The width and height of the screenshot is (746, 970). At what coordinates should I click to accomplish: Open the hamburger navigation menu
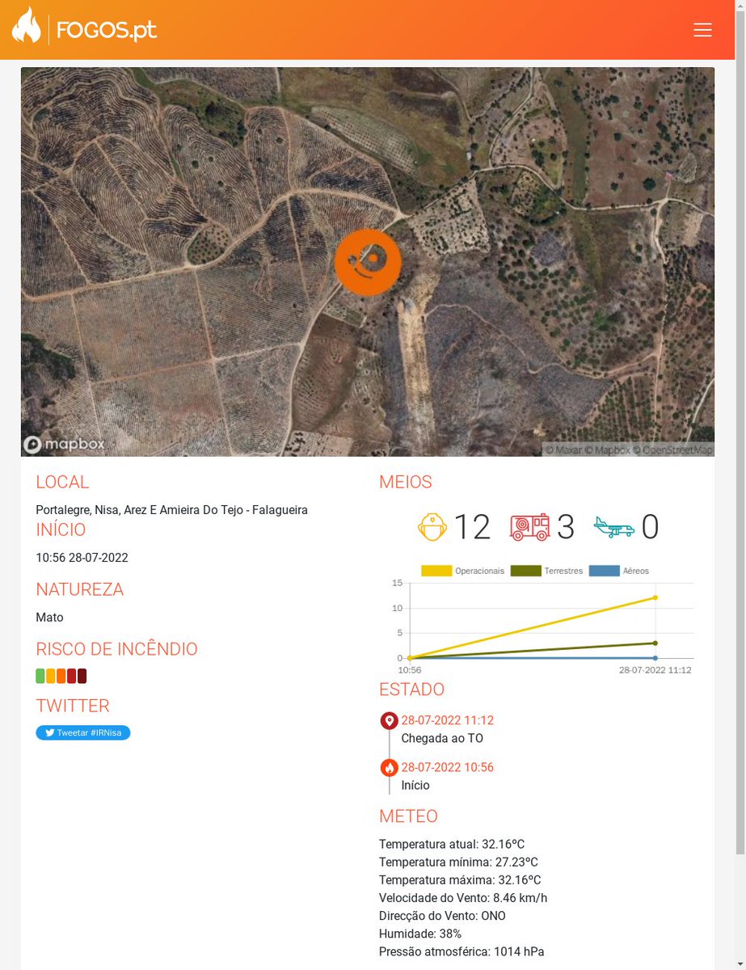tap(702, 29)
